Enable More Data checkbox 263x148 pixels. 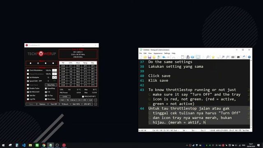[46, 99]
